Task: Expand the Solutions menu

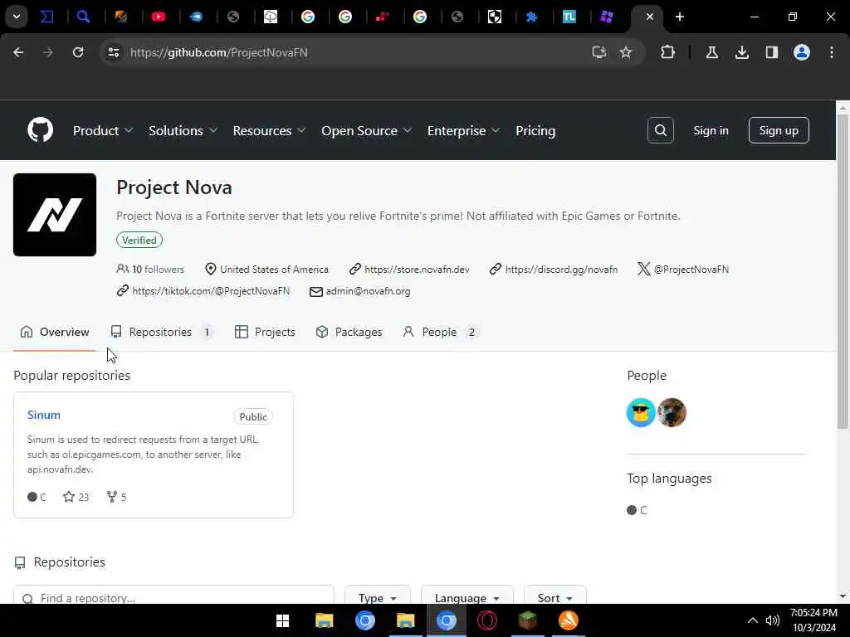Action: pyautogui.click(x=183, y=130)
